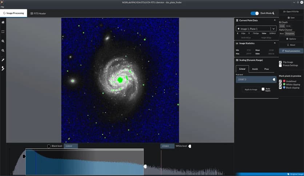Enable the Freeze Settings checkbox
The image size is (304, 176).
click(280, 65)
